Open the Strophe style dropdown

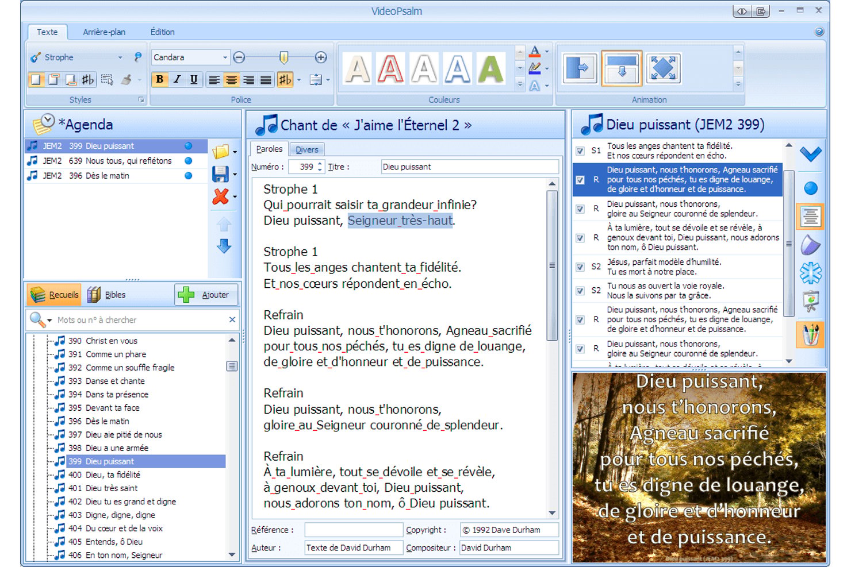(x=120, y=57)
